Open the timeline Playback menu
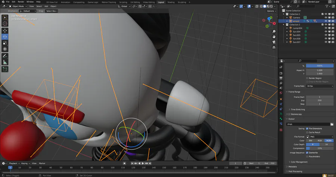Image resolution: width=336 pixels, height=177 pixels. (14, 163)
